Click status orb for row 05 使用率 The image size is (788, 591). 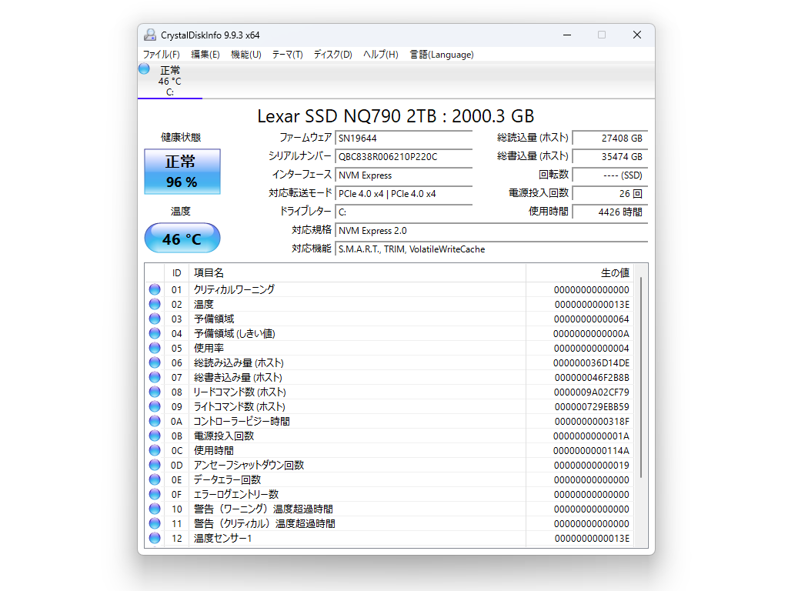155,348
